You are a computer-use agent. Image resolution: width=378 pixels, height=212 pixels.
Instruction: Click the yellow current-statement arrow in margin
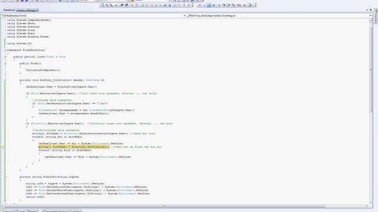point(2,147)
